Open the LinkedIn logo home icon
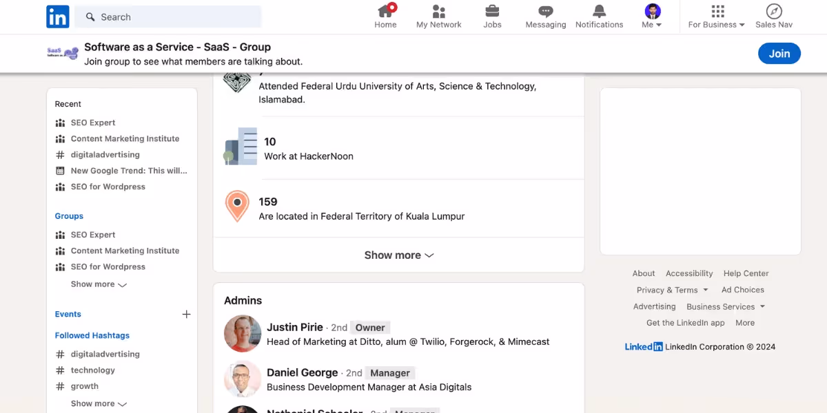 (58, 17)
